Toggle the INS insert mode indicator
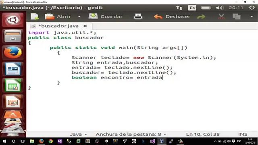Image resolution: width=258 pixels, height=145 pixels. point(243,134)
